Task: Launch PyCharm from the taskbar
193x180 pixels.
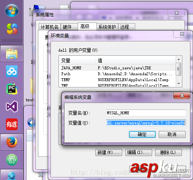Action: click(12, 89)
